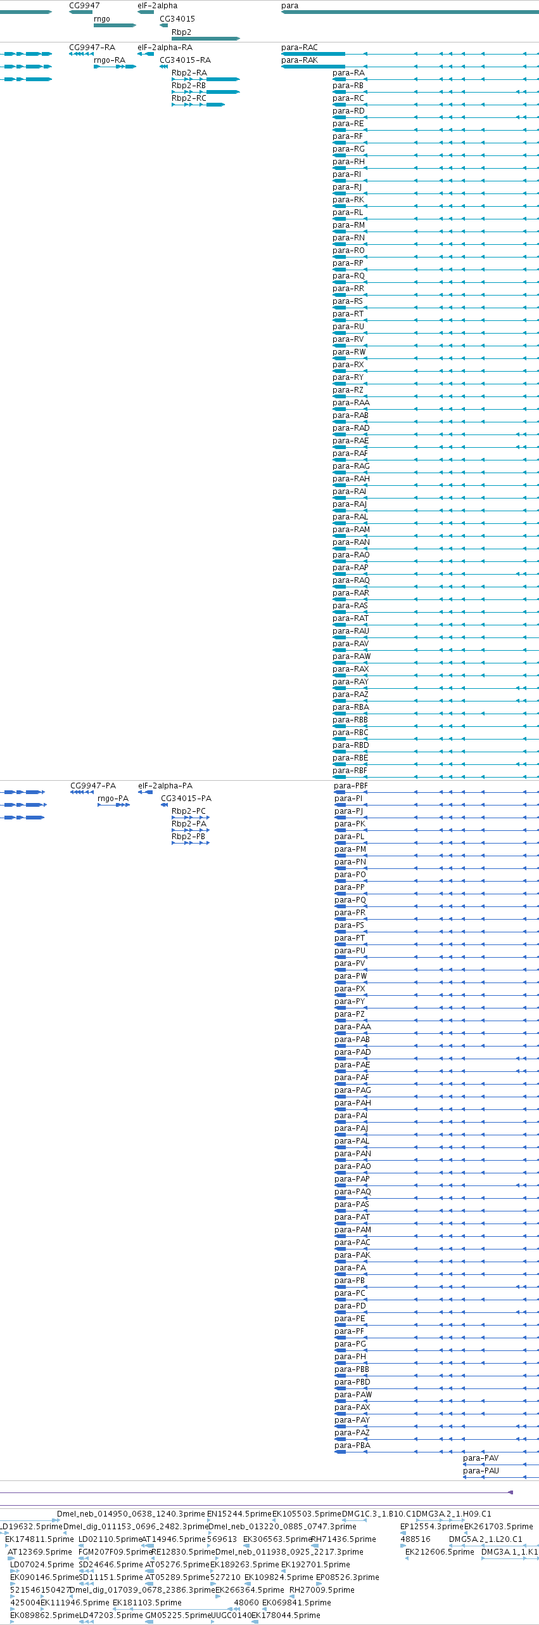Select EST label 'RH71436.5prime'
The height and width of the screenshot is (1625, 539).
coord(343,1539)
